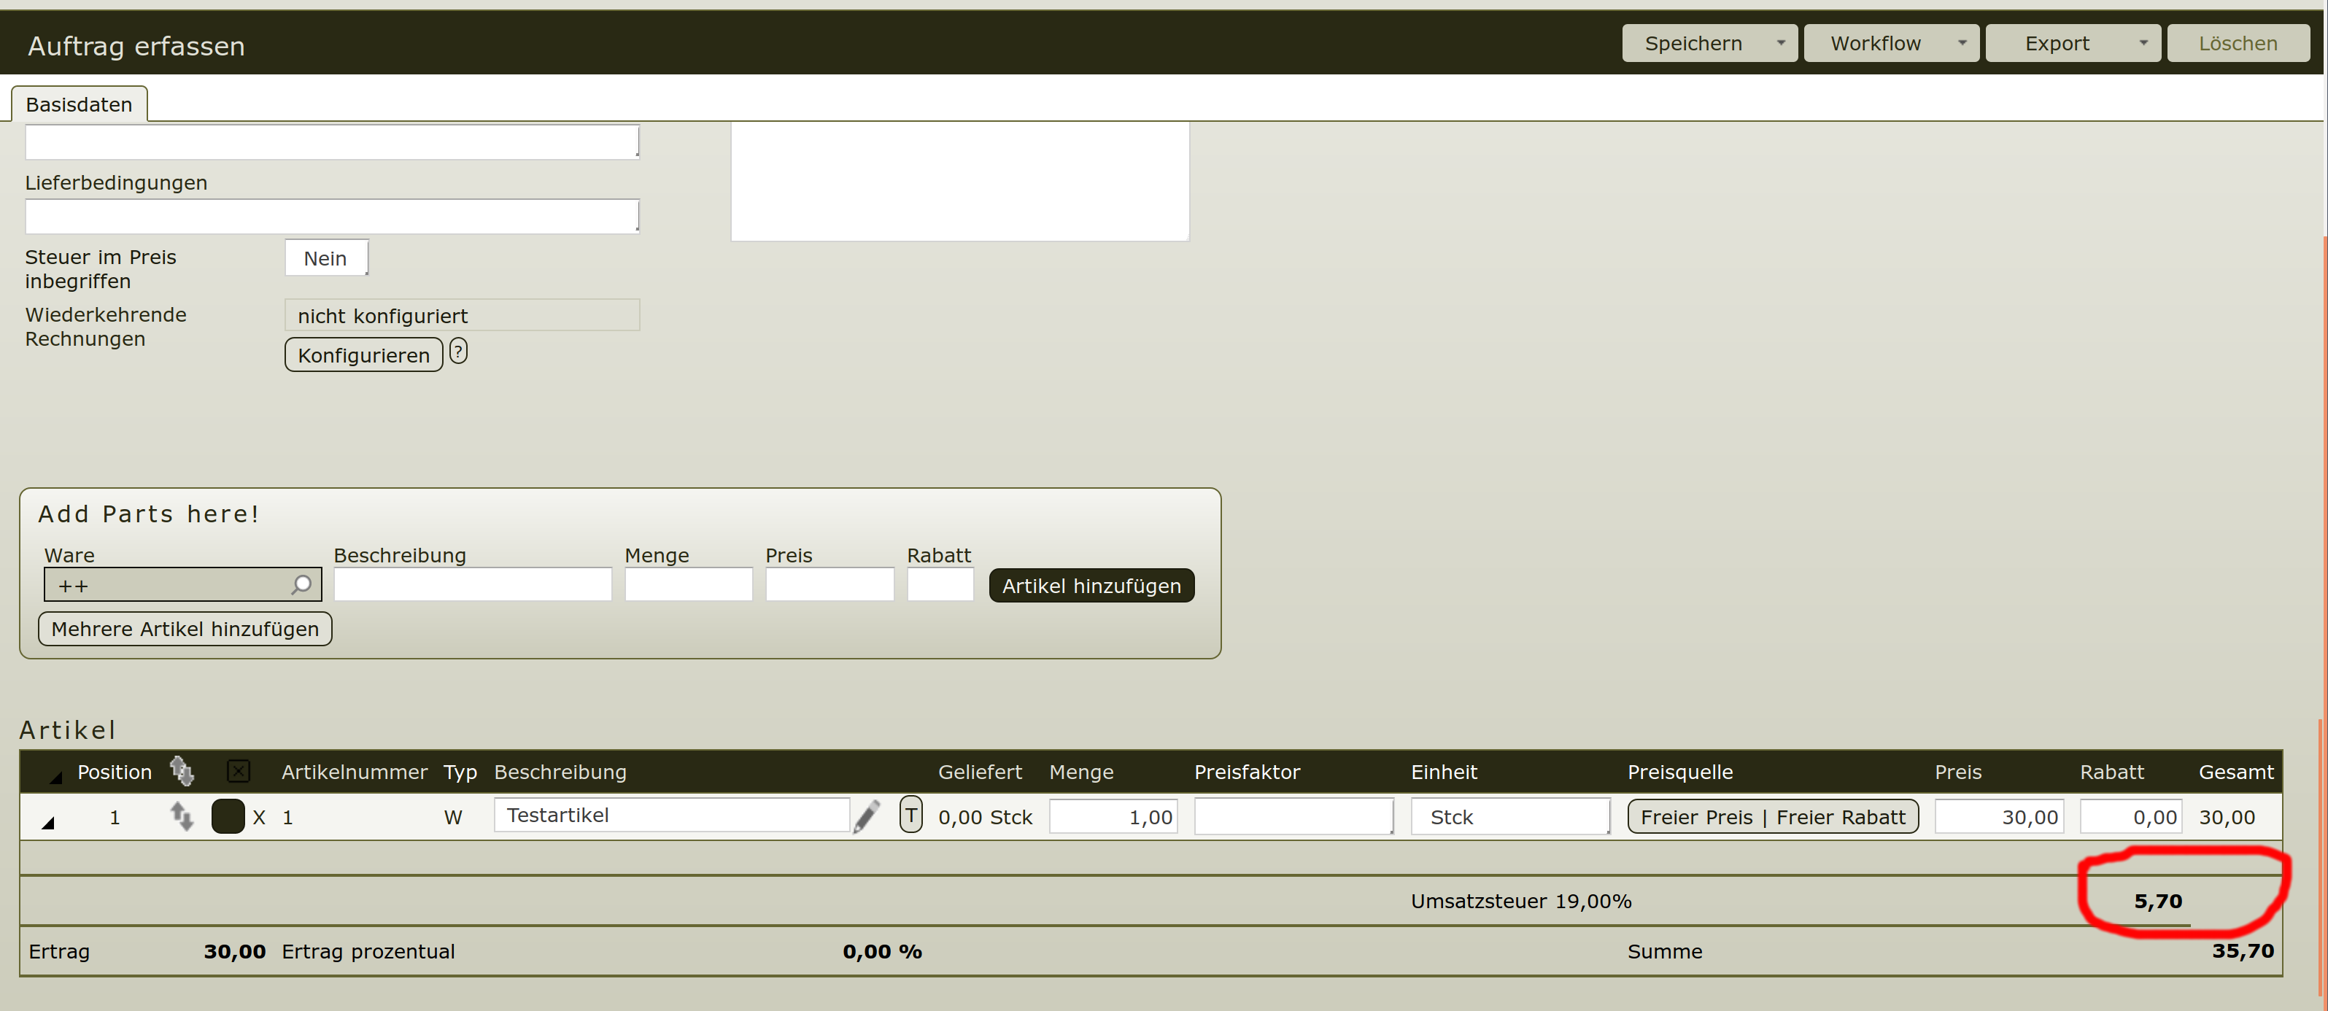Open the Einheit Stck dropdown
The width and height of the screenshot is (2328, 1011).
click(x=1510, y=817)
